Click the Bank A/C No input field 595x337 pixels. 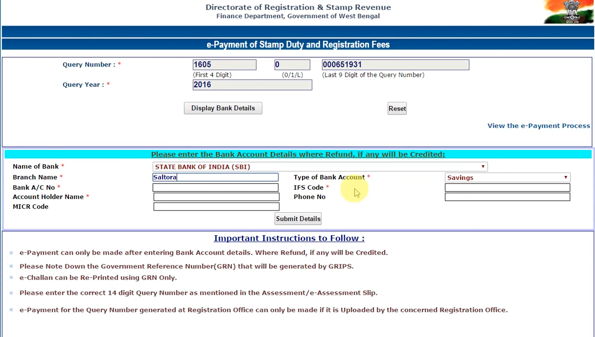pyautogui.click(x=215, y=188)
